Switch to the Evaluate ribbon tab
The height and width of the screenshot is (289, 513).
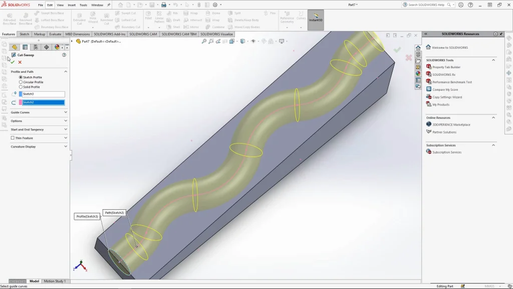tap(55, 34)
